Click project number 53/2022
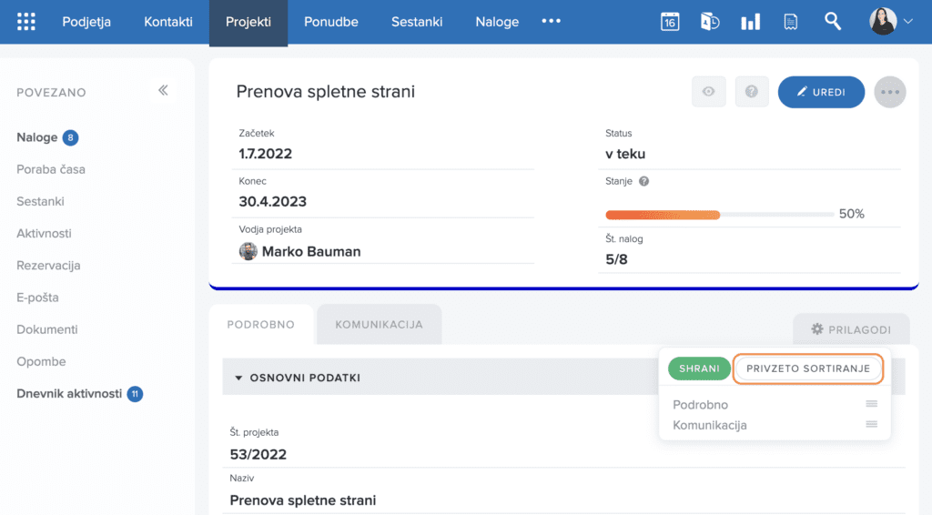Screen dimensions: 932x515 [x=258, y=454]
